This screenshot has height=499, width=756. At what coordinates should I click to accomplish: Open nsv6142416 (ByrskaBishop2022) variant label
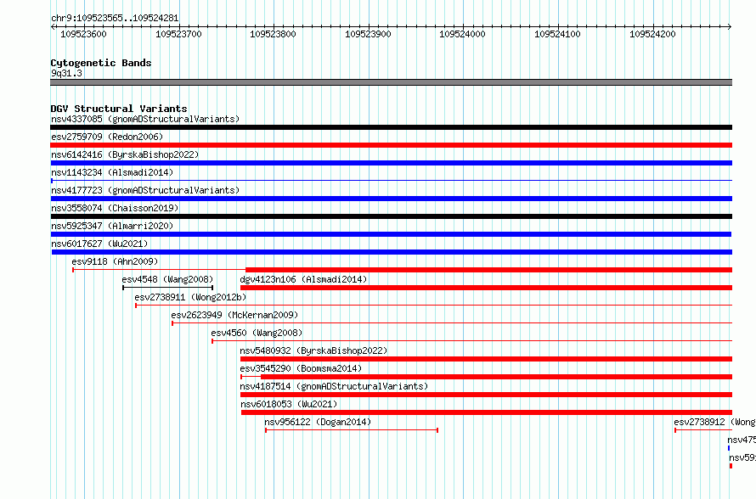pyautogui.click(x=125, y=154)
